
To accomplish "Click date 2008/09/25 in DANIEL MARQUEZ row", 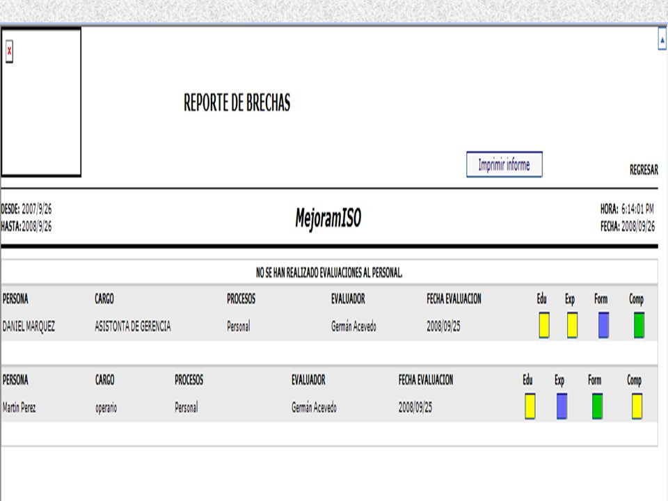I will pos(443,326).
